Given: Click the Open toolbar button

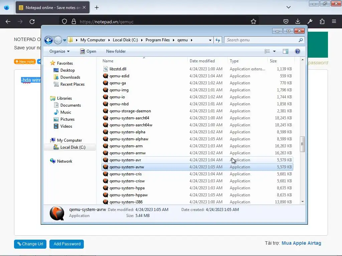Looking at the screenshot, I should point(88,51).
